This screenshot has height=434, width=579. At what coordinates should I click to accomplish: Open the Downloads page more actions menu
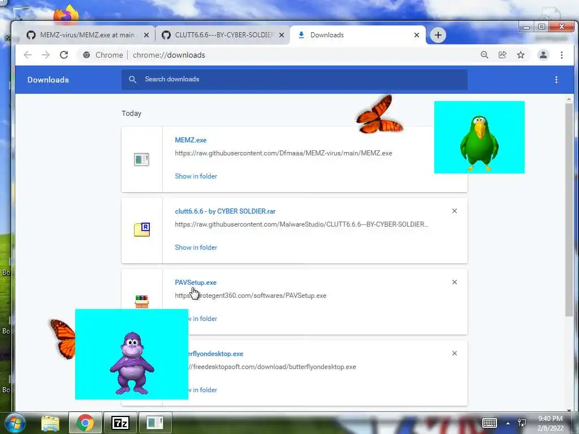tap(556, 80)
